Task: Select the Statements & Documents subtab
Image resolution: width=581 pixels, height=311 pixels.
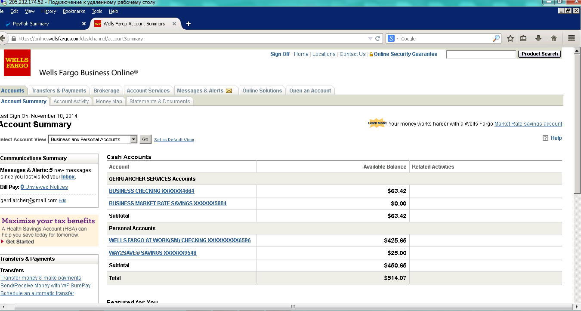Action: (x=160, y=102)
